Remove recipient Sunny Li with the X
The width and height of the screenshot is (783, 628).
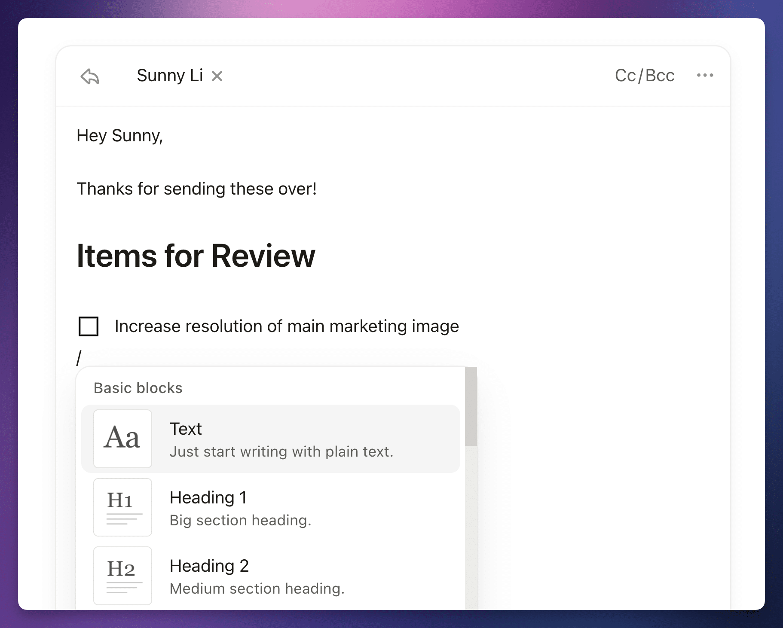point(217,76)
